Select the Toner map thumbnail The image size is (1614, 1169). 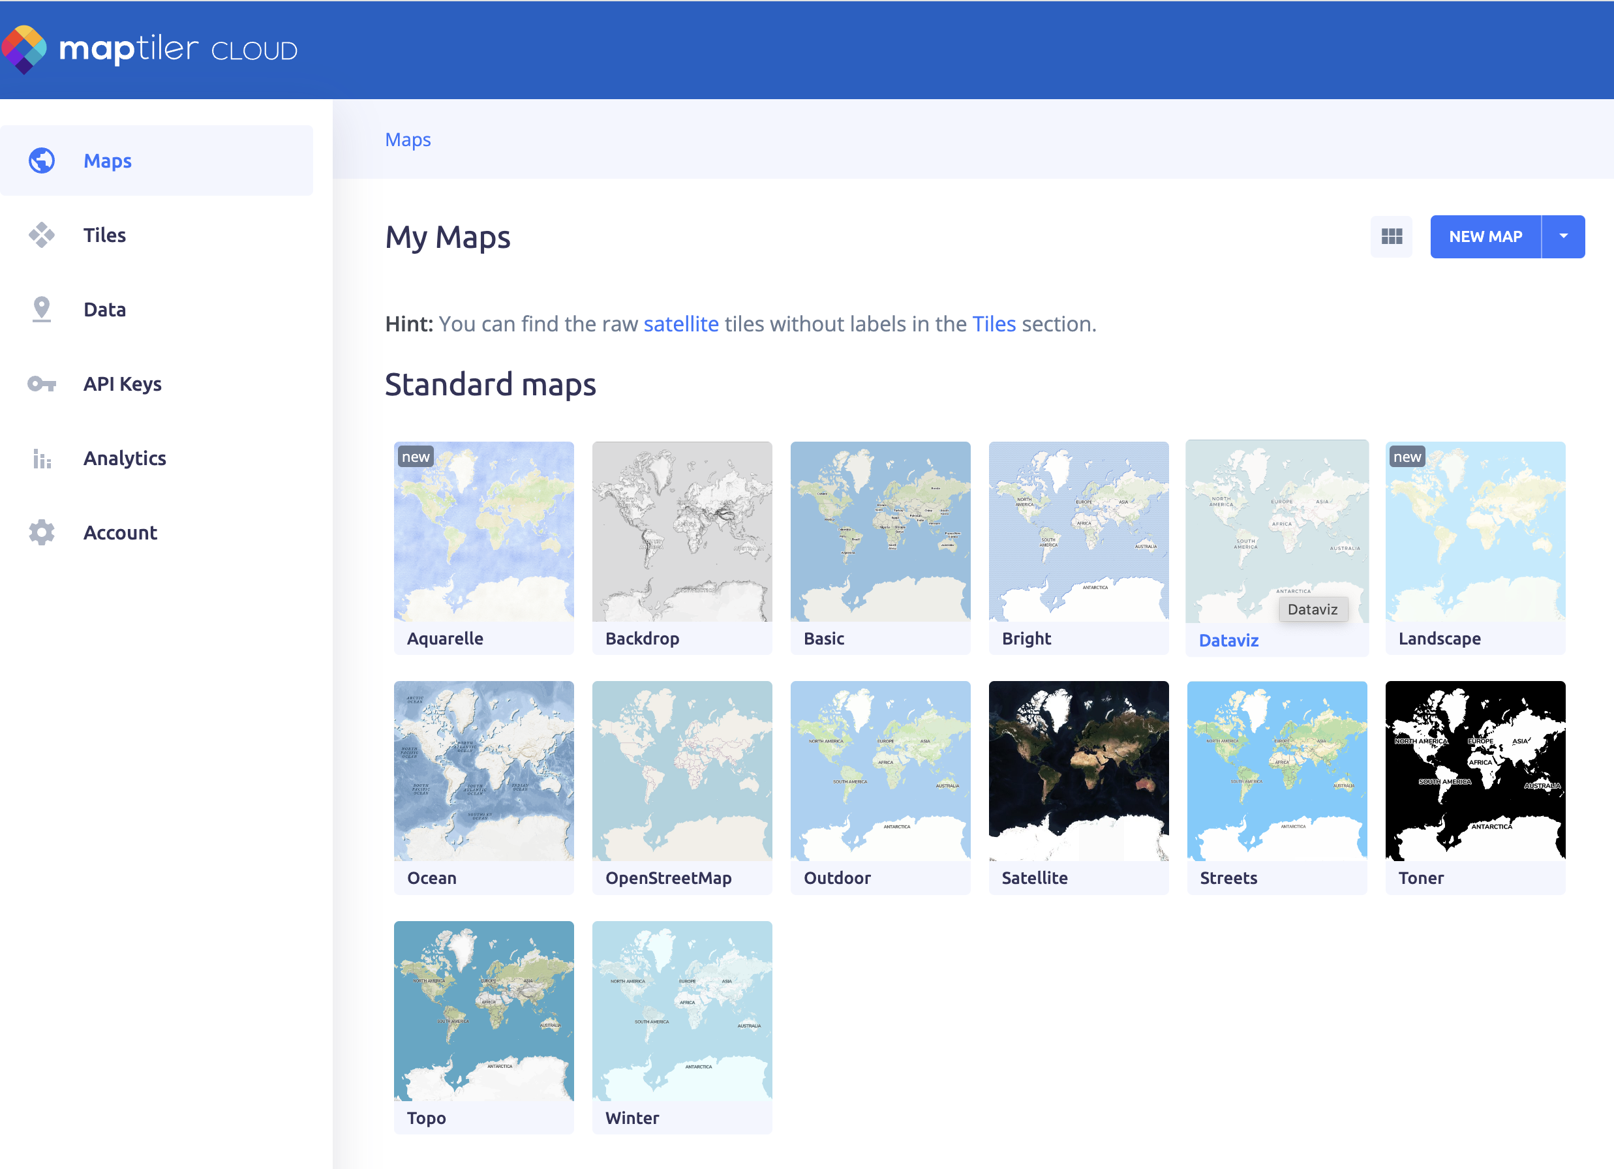click(1474, 771)
